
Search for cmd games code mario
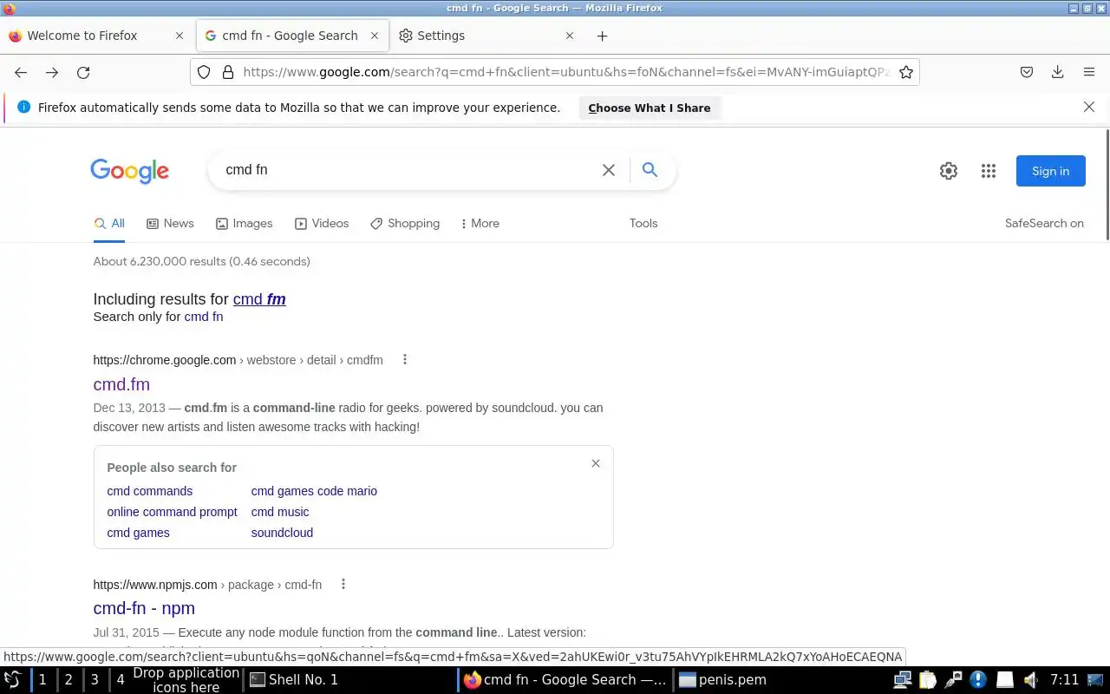pos(314,491)
